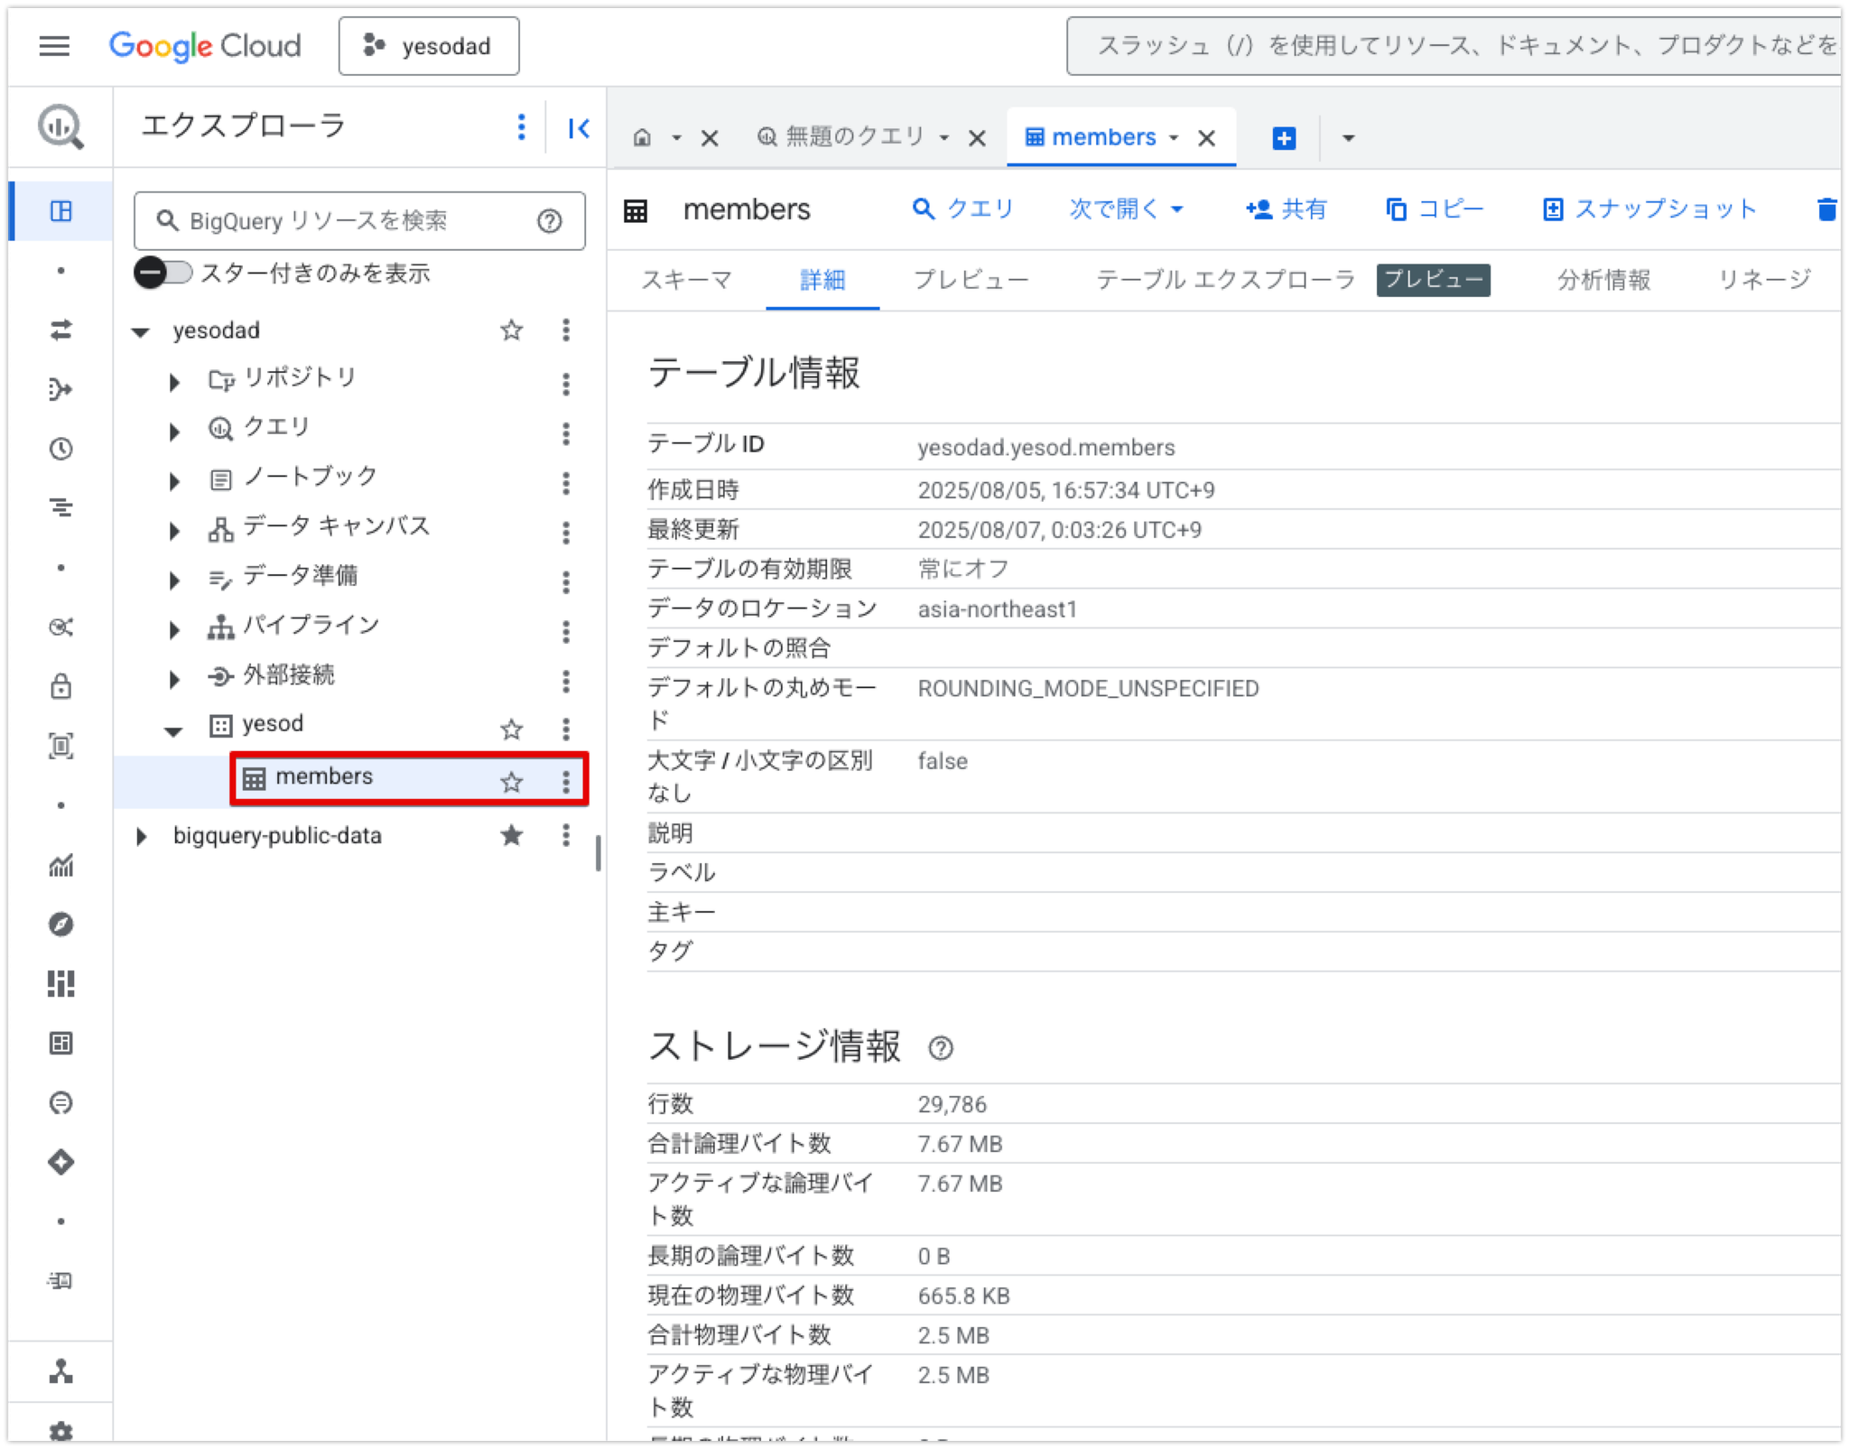Image resolution: width=1849 pixels, height=1449 pixels.
Task: Open the BigQuery Studio explorer sidebar icon
Action: 60,211
